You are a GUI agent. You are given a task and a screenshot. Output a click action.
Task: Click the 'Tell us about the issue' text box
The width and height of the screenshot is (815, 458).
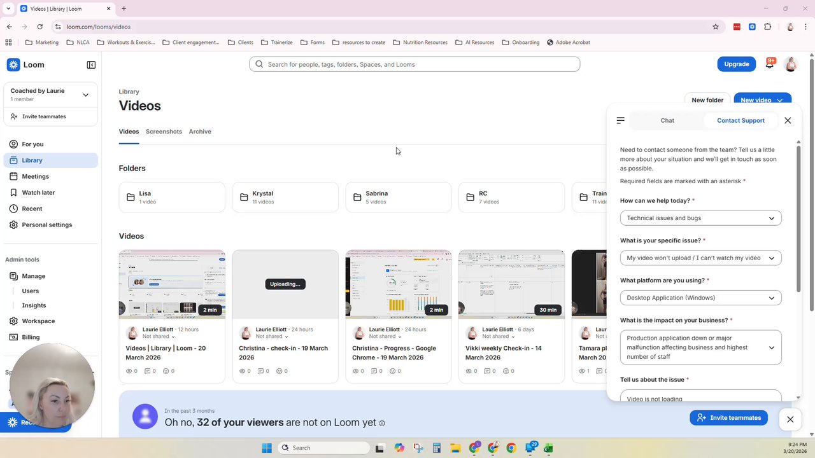700,396
